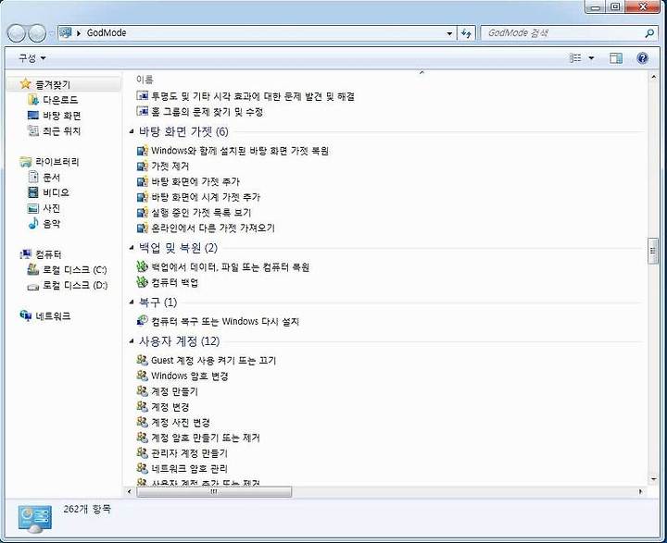Click the 바탕 화면 icon in sidebar
The image size is (667, 543).
32,115
